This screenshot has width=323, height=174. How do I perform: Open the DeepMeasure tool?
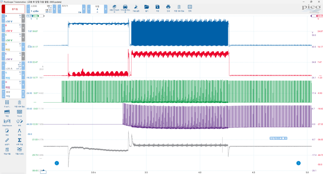pos(7,122)
